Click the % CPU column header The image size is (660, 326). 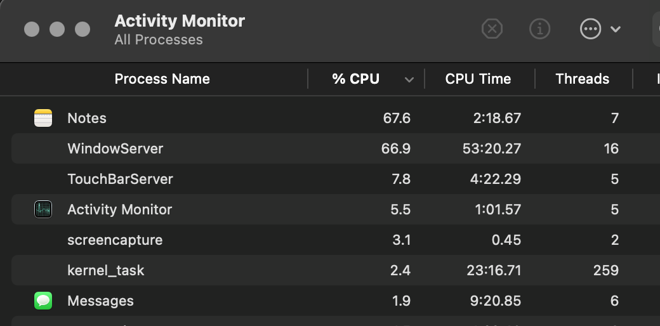pos(355,79)
